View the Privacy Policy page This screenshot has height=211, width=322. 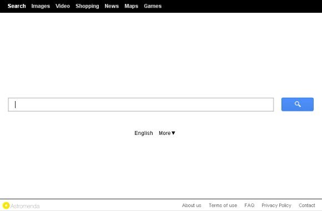[276, 205]
